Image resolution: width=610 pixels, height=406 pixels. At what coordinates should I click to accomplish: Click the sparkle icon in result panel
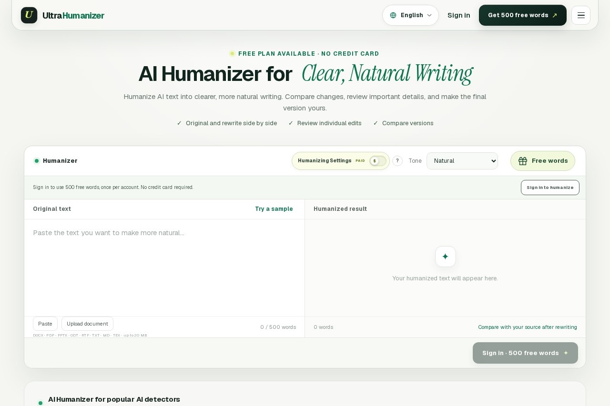point(446,257)
